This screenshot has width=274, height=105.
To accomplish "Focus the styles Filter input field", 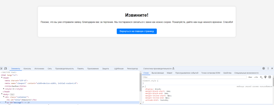I will (195, 77).
